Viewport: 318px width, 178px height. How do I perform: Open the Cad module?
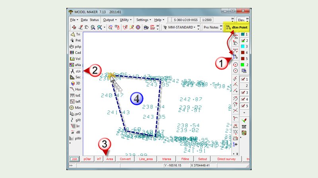click(x=75, y=53)
